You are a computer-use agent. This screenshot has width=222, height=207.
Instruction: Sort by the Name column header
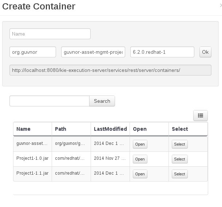pyautogui.click(x=24, y=129)
